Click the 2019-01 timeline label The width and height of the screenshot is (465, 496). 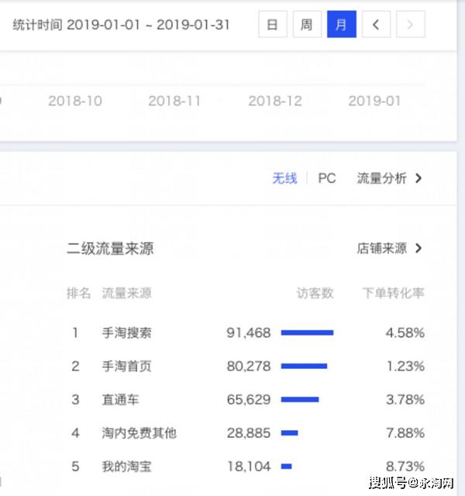[x=375, y=101]
